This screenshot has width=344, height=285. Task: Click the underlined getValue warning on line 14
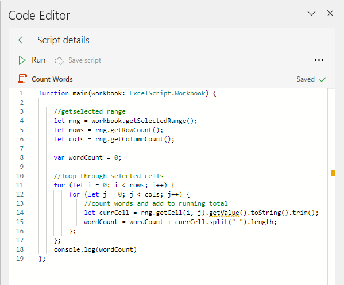click(x=224, y=213)
